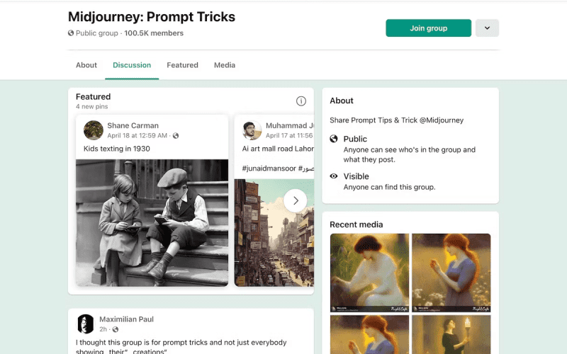567x354 pixels.
Task: Click Midjourney: Prompt Tricks group title
Action: point(152,16)
